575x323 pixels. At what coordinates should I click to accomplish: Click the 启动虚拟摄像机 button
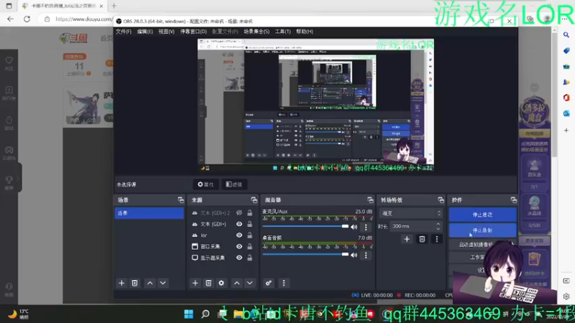click(477, 245)
